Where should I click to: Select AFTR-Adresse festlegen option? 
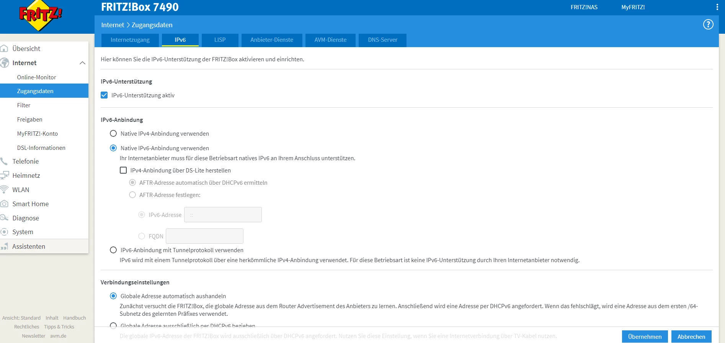[x=132, y=195]
